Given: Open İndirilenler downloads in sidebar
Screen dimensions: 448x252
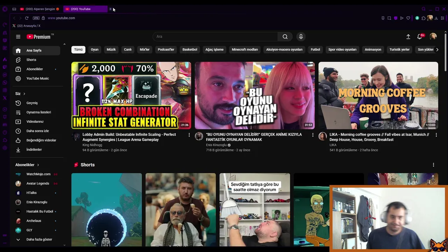Looking at the screenshot, I should point(36,149).
